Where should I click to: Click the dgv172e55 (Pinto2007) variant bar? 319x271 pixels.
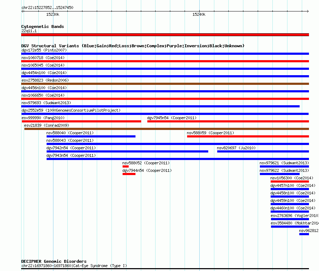(165, 54)
